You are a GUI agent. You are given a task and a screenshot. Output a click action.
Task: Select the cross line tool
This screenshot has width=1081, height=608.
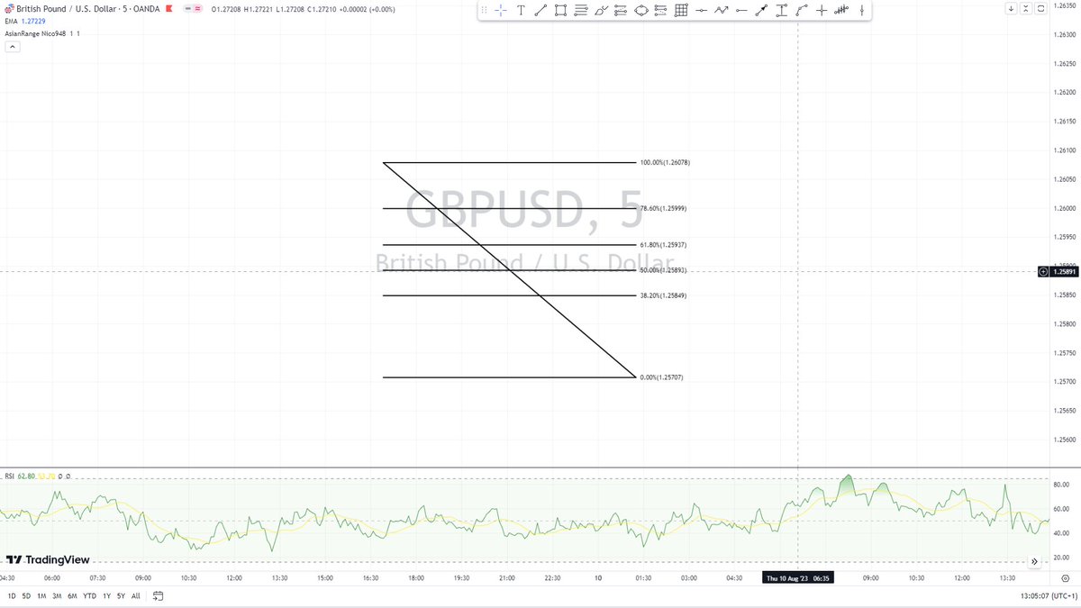[x=822, y=11]
